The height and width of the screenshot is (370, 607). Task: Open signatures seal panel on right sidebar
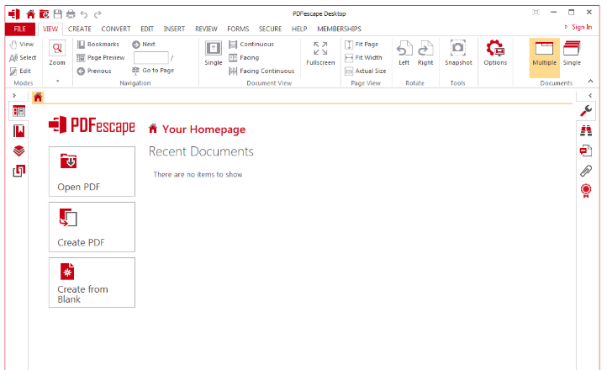pyautogui.click(x=586, y=190)
